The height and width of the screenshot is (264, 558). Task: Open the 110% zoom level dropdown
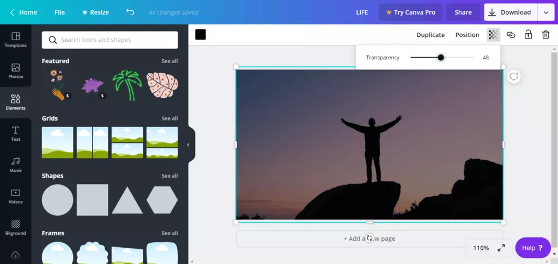481,248
